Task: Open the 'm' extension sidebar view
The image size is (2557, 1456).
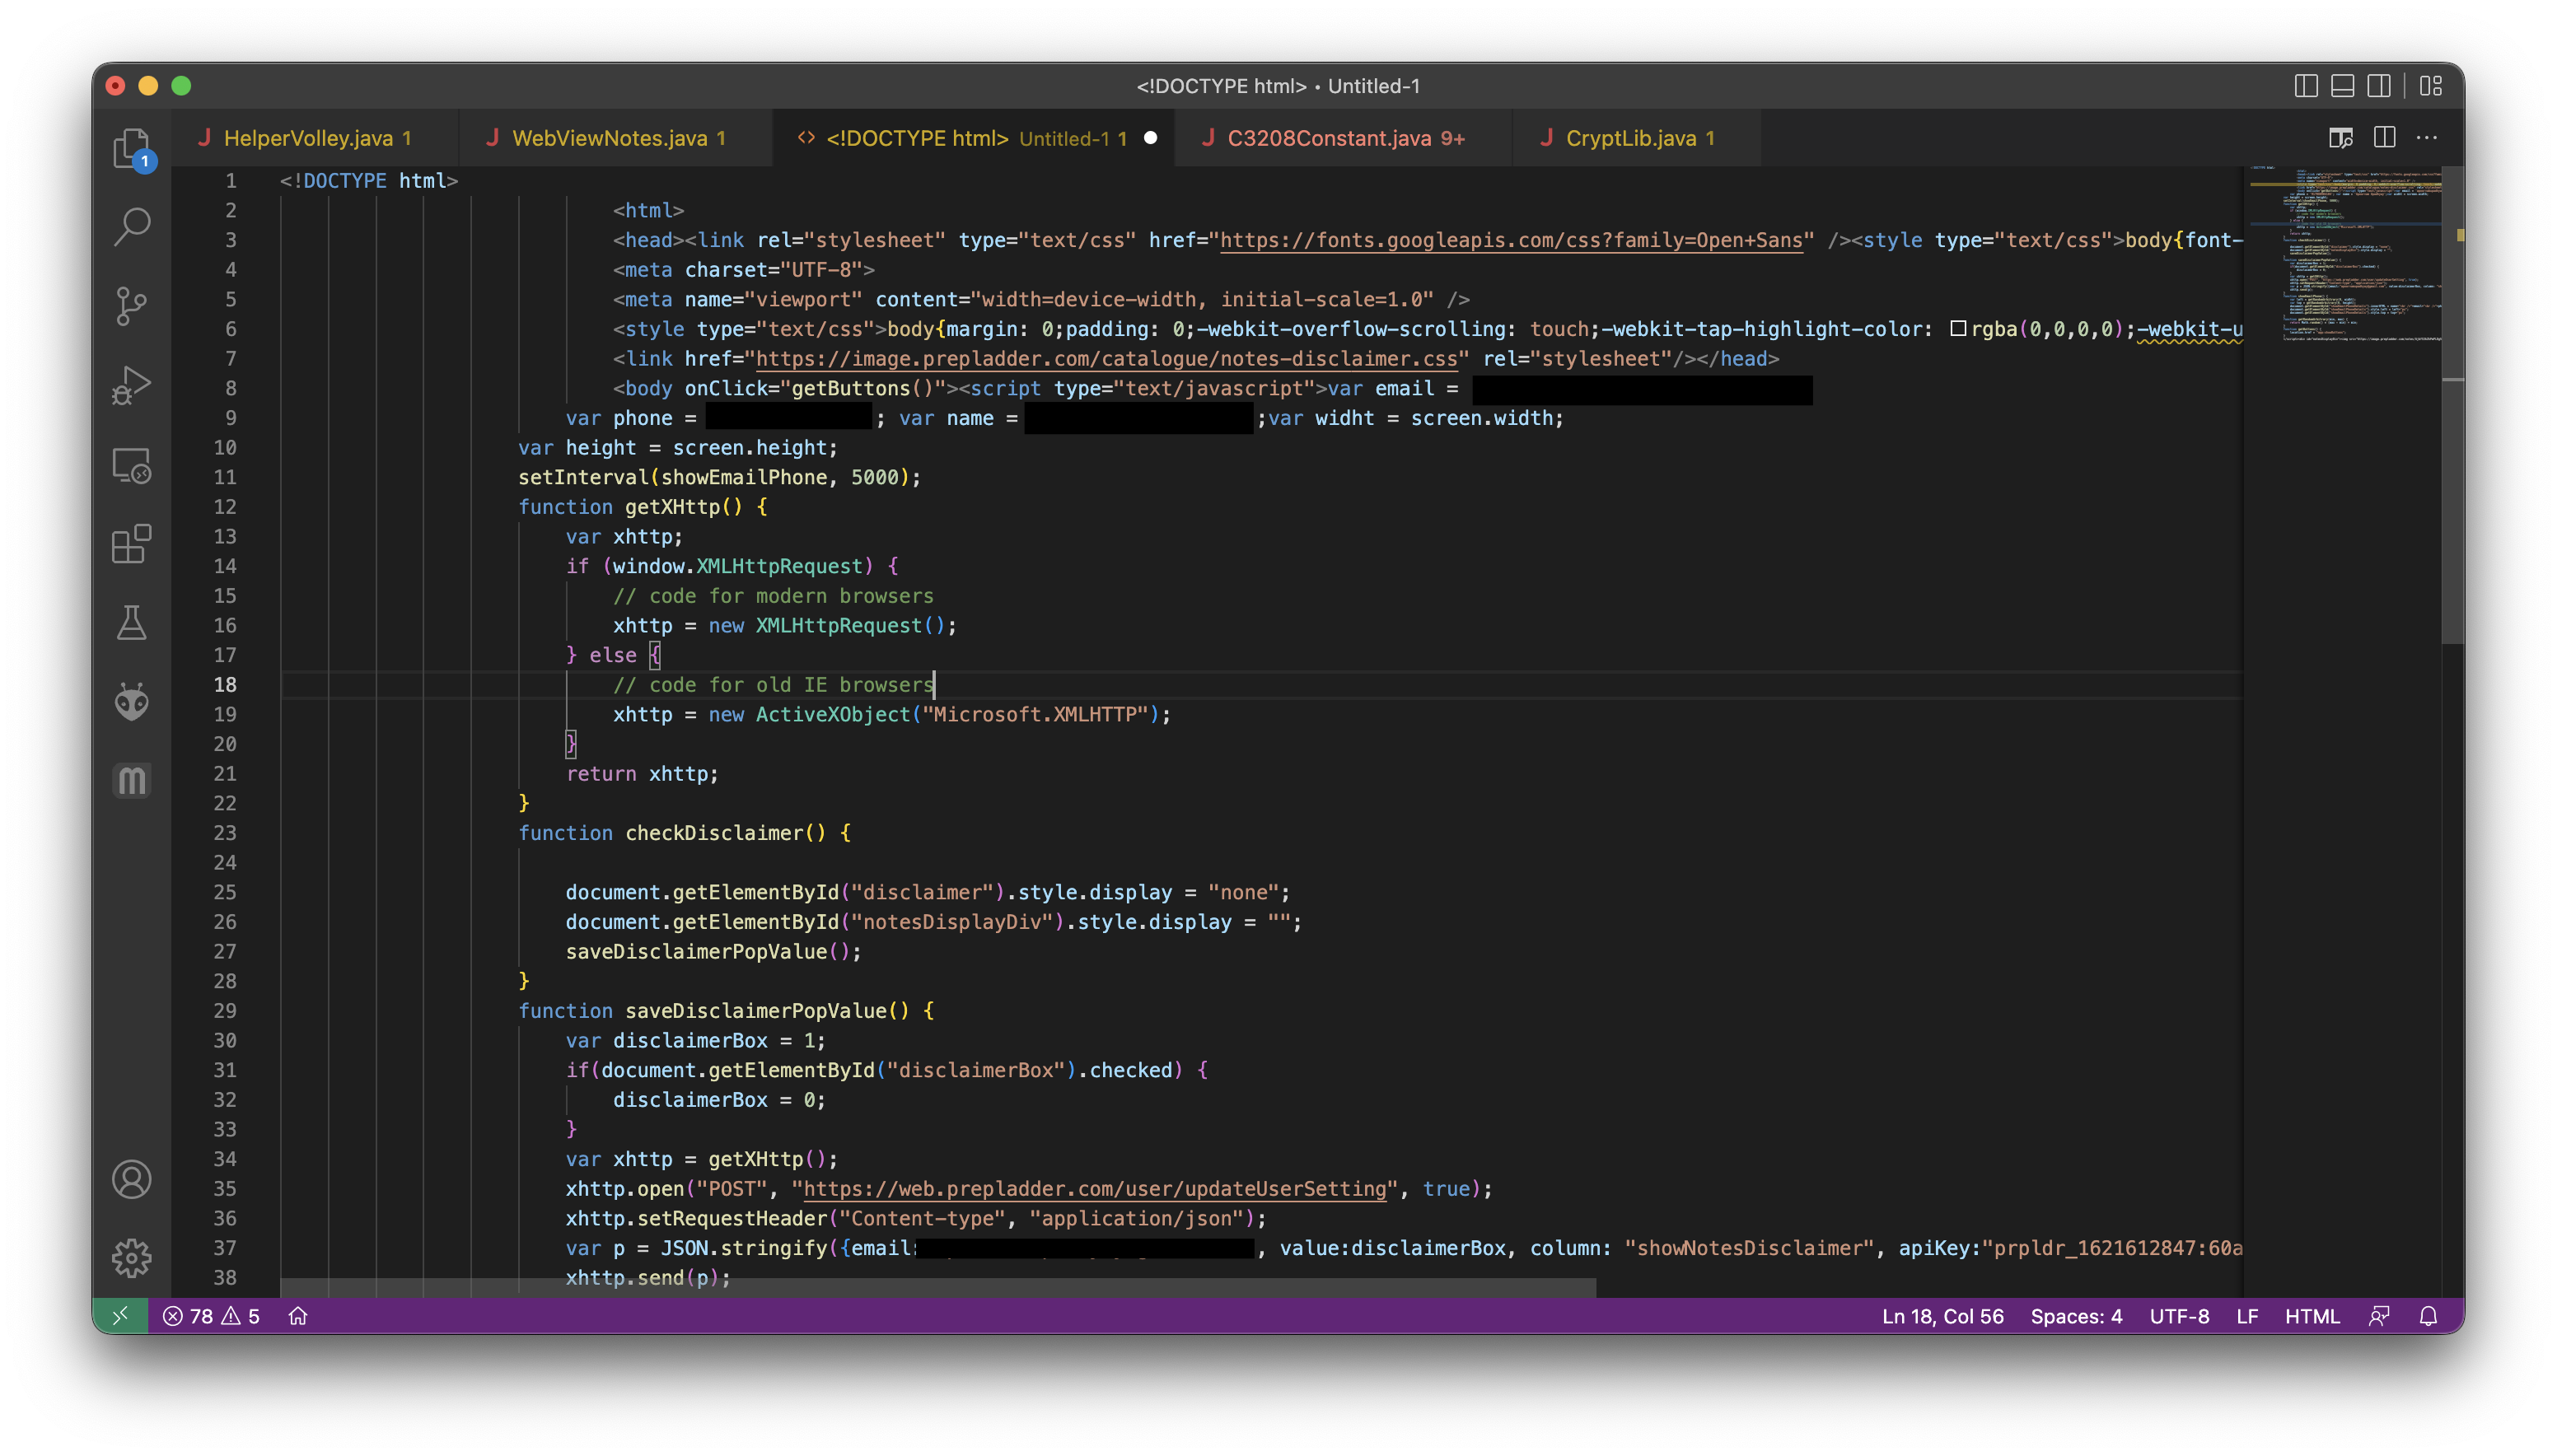Action: (131, 780)
